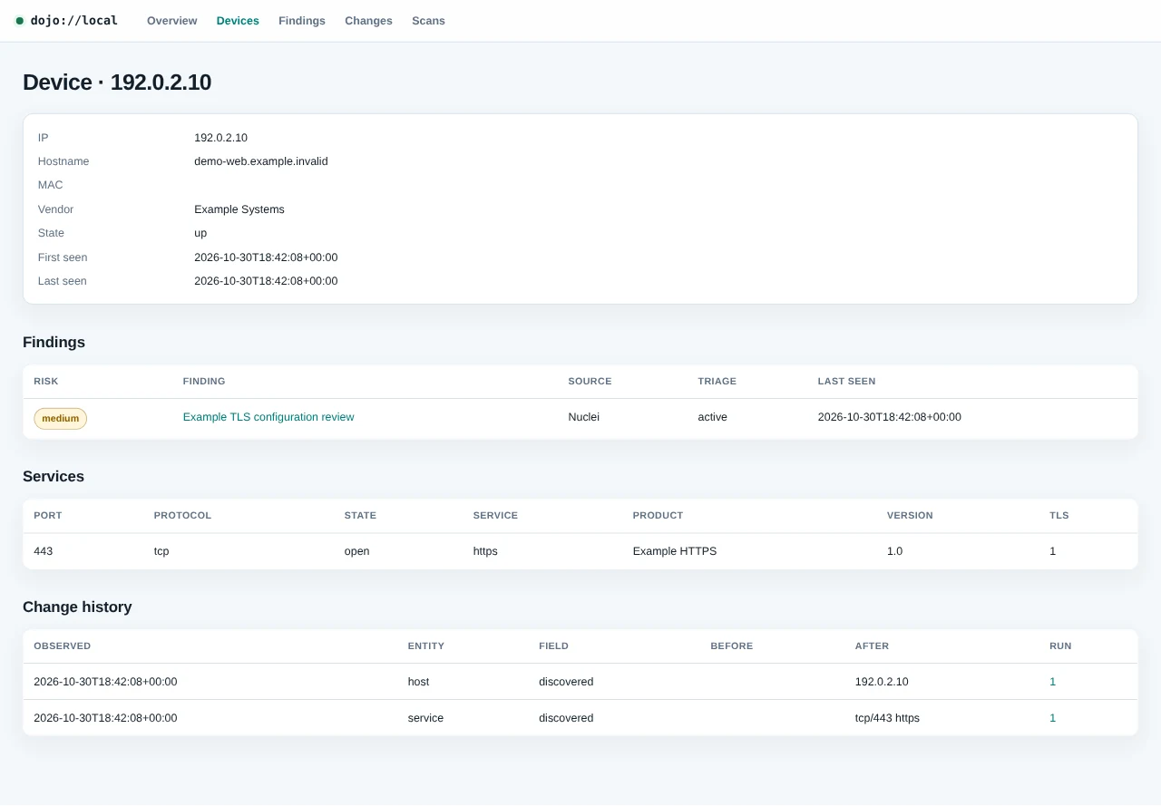
Task: Go to the Overview tab
Action: (x=172, y=21)
